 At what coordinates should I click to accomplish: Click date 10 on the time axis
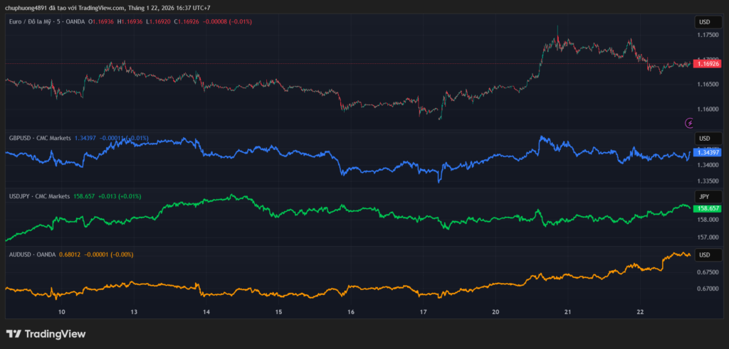pyautogui.click(x=61, y=312)
